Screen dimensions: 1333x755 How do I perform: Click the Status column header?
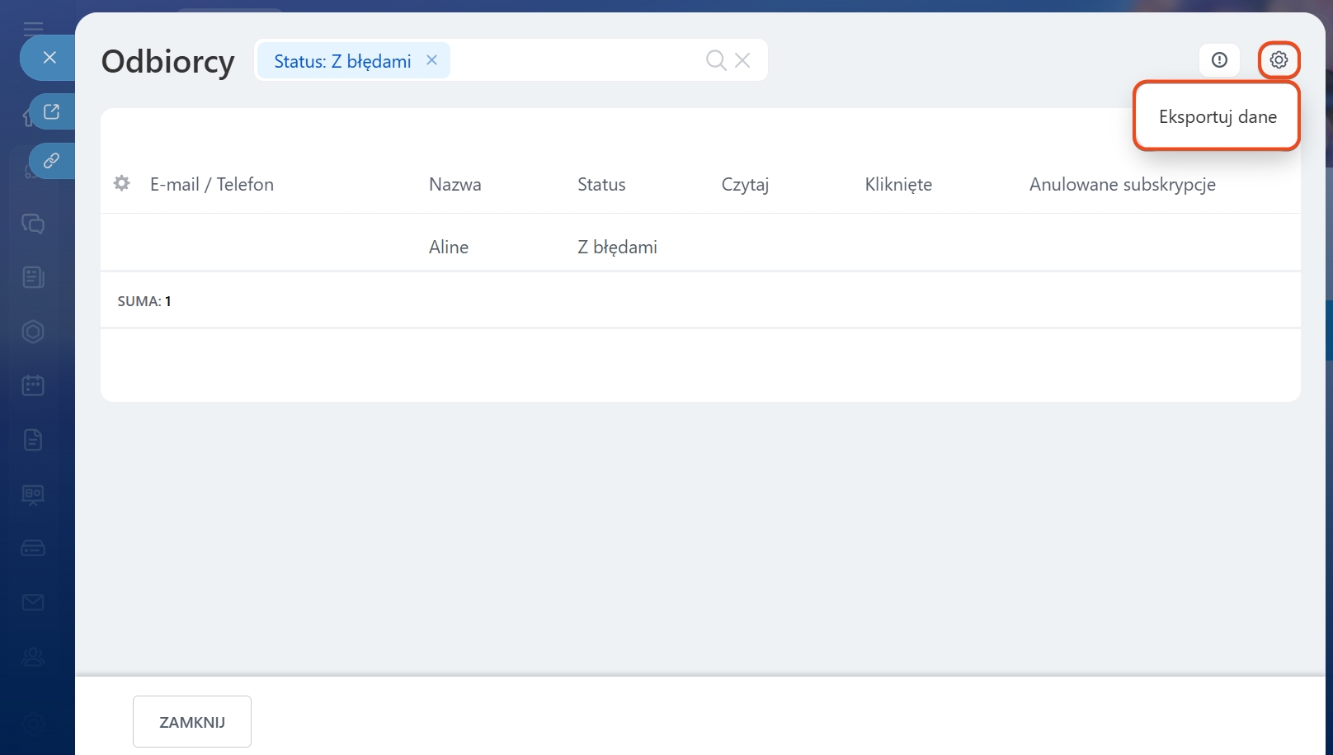601,185
